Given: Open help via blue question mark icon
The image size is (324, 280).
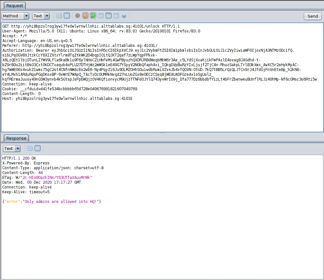Looking at the screenshot, I should 124,16.
